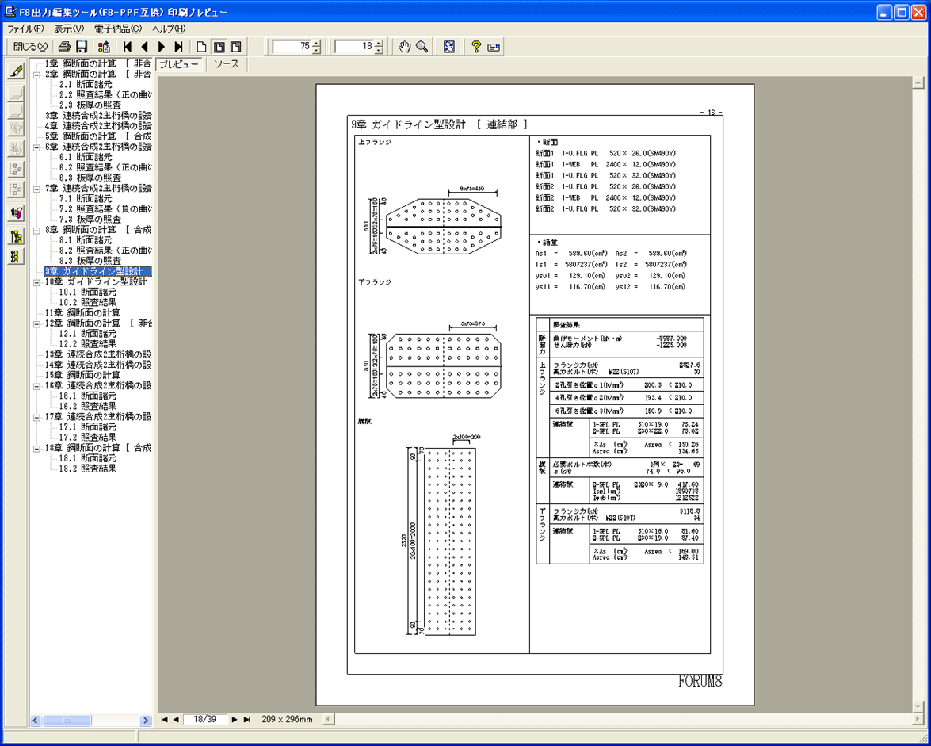Collapse the 7章 tree node
Screen dimensions: 931x746
[x=36, y=188]
